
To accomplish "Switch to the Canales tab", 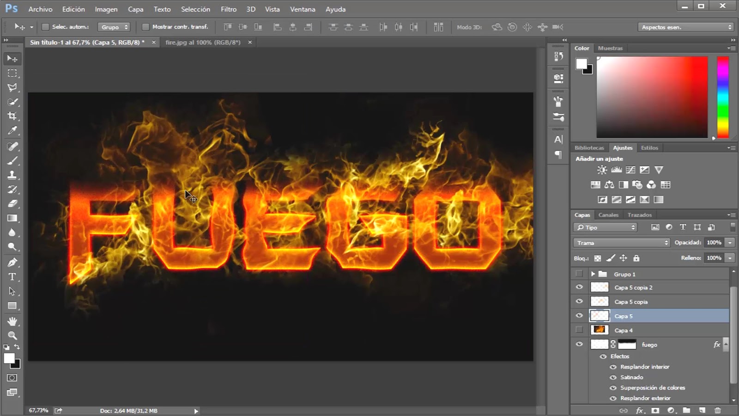I will [x=608, y=215].
